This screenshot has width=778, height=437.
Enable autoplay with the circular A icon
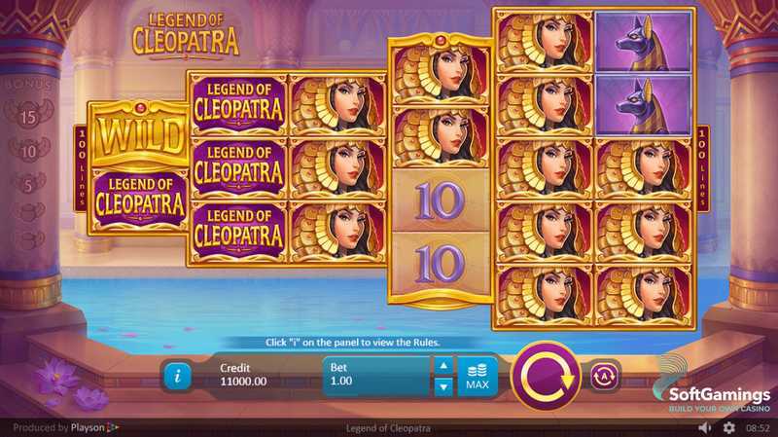point(604,376)
